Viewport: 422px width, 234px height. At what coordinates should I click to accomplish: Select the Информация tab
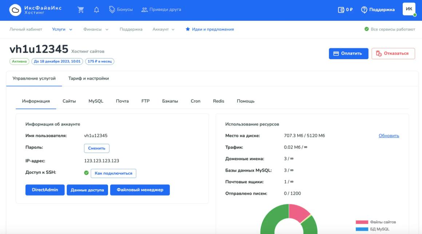tap(36, 101)
